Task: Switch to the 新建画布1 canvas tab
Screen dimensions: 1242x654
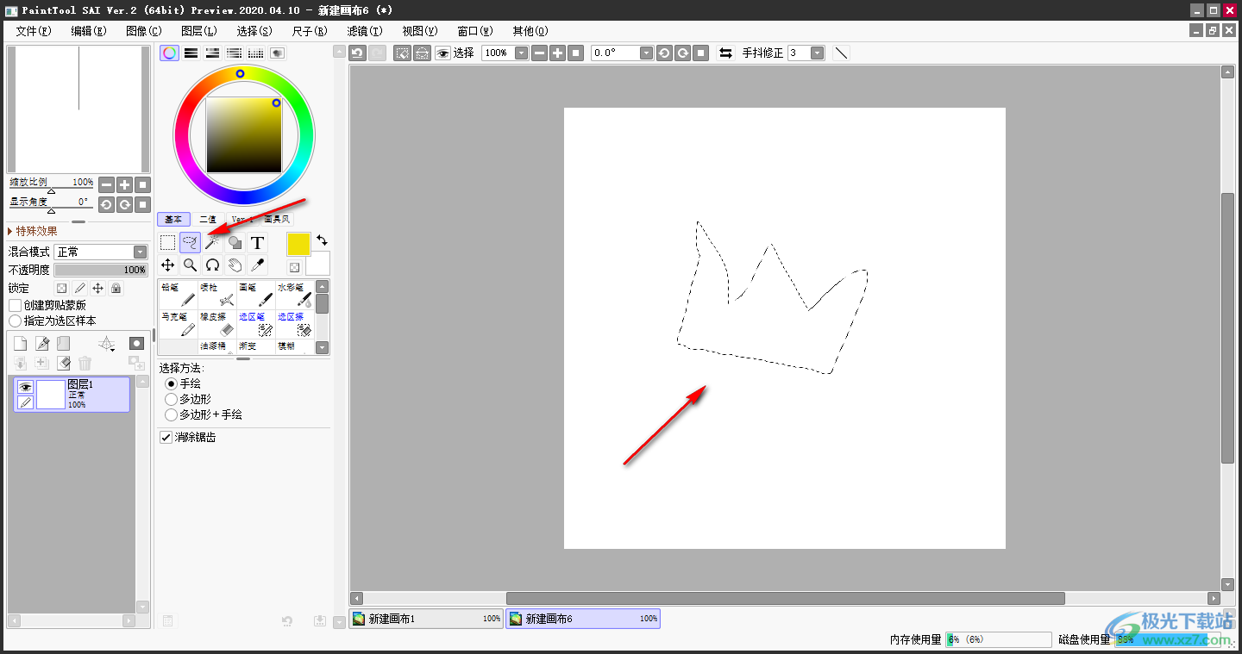Action: click(x=426, y=619)
